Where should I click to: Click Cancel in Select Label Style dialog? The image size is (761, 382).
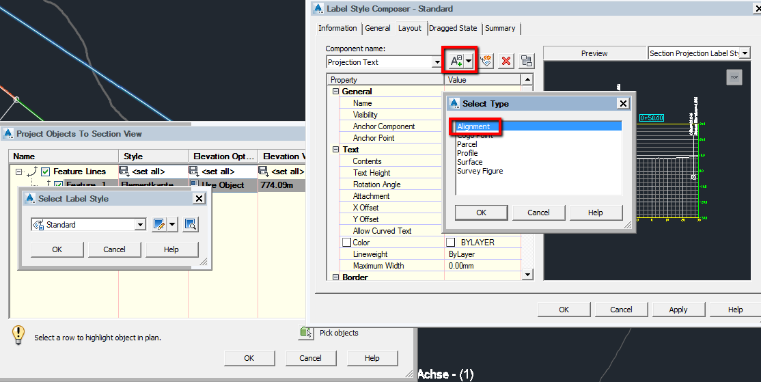pos(115,249)
